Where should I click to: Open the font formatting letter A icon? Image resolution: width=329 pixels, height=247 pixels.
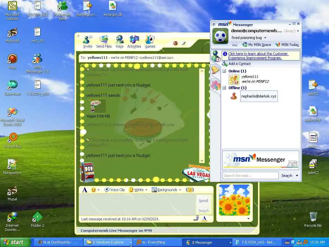click(84, 190)
